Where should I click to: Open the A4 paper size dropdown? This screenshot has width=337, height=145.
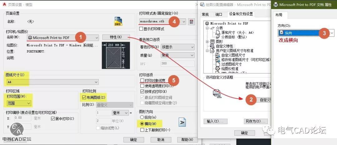point(96,82)
